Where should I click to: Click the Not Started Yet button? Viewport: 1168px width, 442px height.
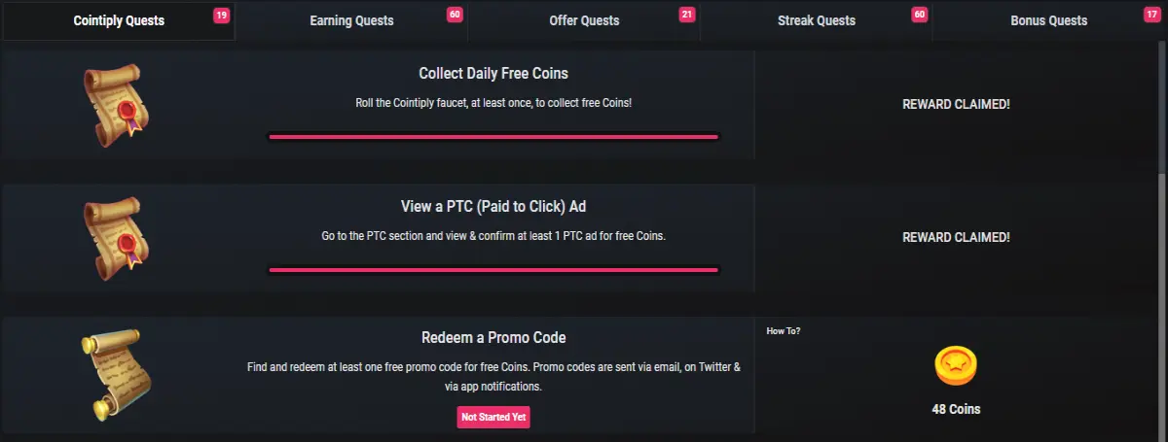click(493, 417)
